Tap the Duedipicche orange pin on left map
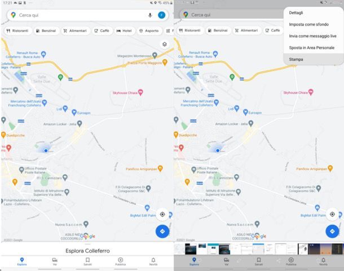Screen dimensions: 344x271 (3, 135)
